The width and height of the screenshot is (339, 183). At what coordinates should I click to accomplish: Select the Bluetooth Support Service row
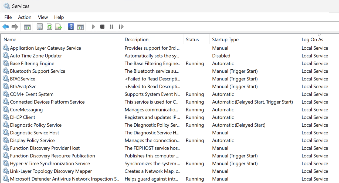[x=38, y=71]
